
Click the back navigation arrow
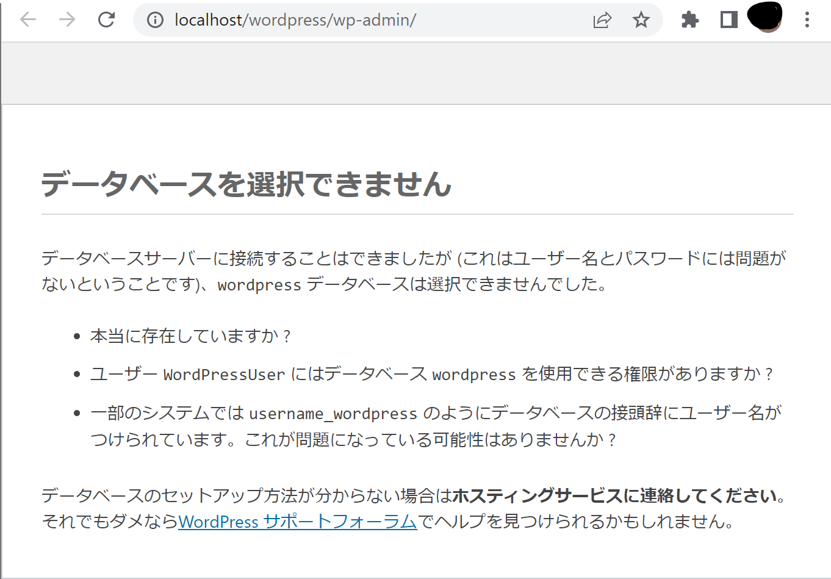click(29, 20)
